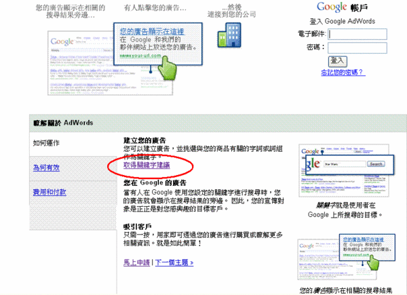Click the www.your-url.com sample ad URL
Screen dimensions: 407x295
coord(140,56)
